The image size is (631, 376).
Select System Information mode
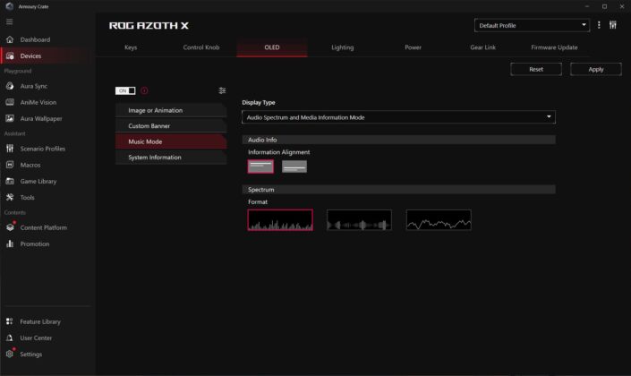tap(171, 157)
